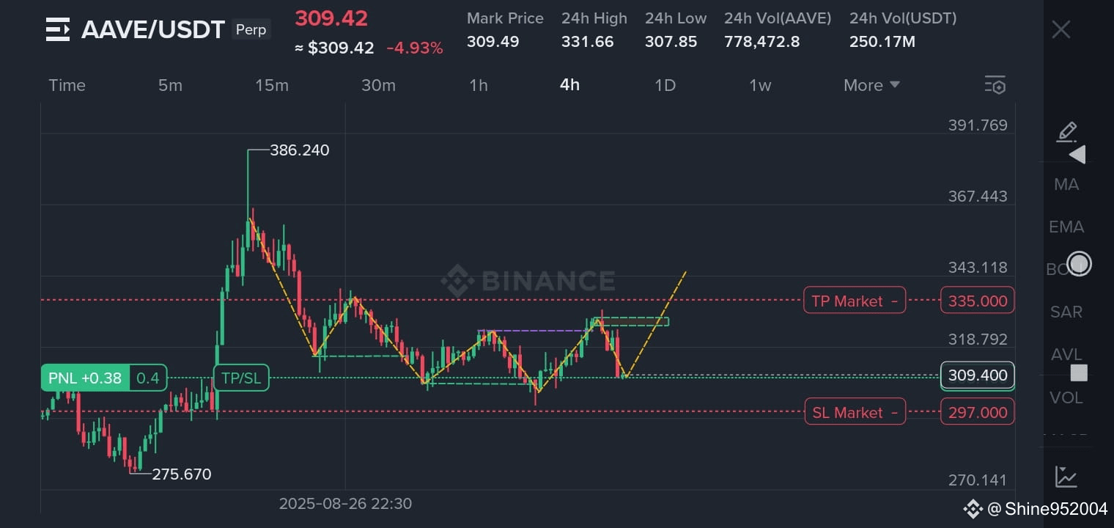Toggle the EMA indicator
This screenshot has height=528, width=1114.
tap(1066, 227)
